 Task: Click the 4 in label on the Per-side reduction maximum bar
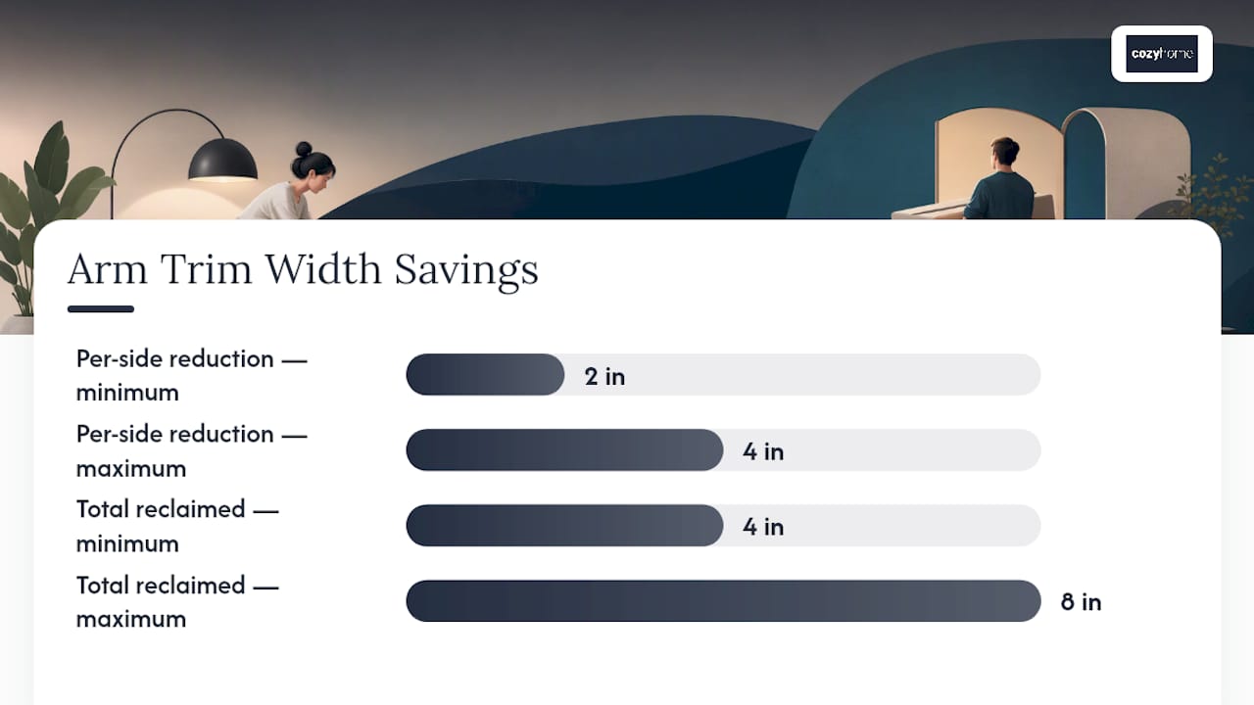pyautogui.click(x=763, y=452)
